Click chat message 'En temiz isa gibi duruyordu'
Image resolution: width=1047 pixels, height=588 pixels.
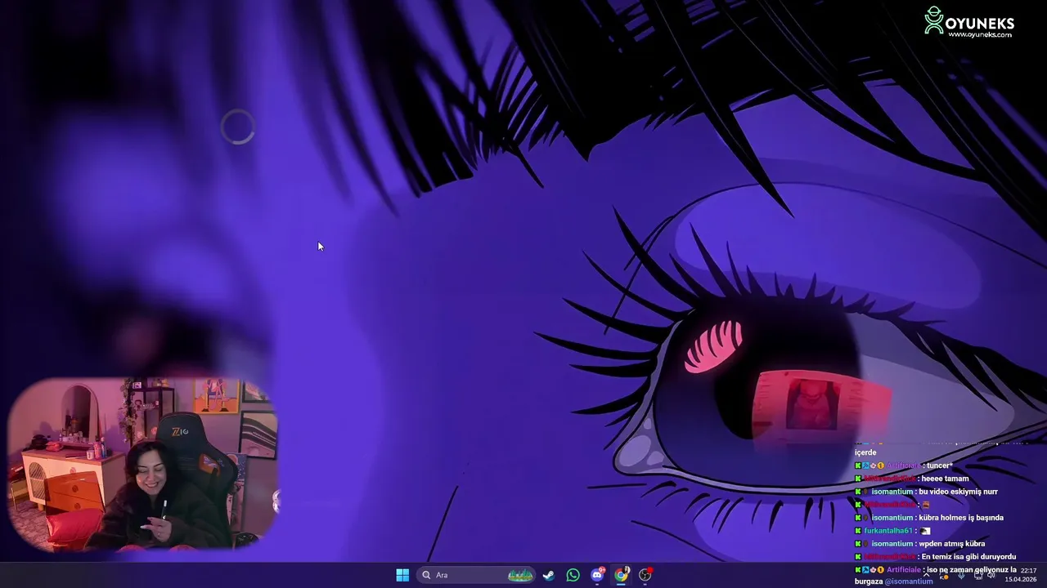pyautogui.click(x=968, y=557)
